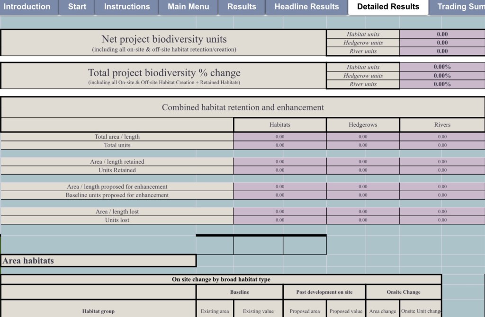
Task: Select the Post development on site header cell
Action: (x=324, y=292)
